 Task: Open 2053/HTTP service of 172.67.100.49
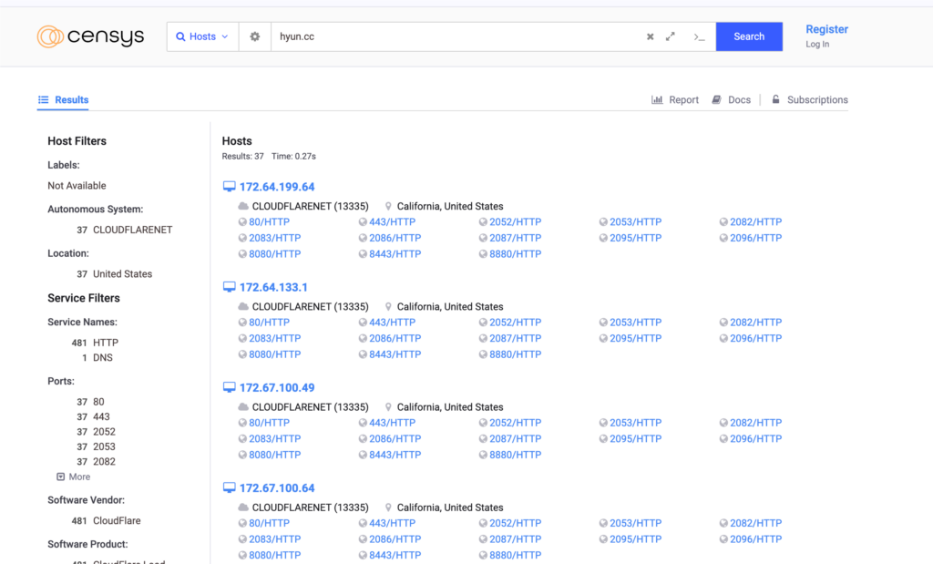point(635,423)
